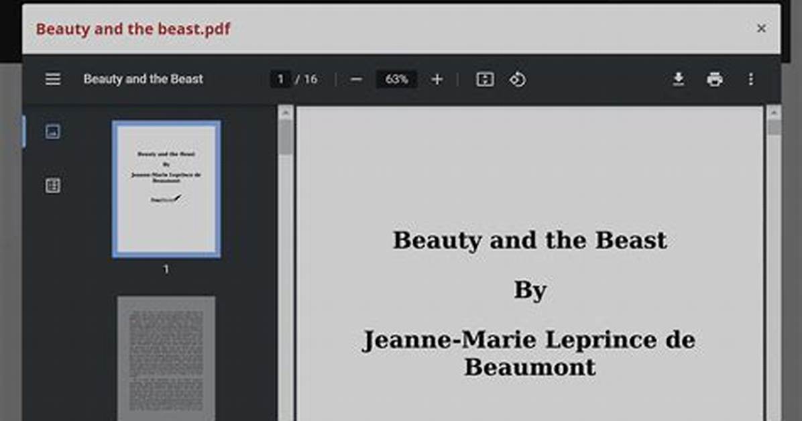The width and height of the screenshot is (802, 421).
Task: Download the PDF file
Action: click(x=678, y=79)
